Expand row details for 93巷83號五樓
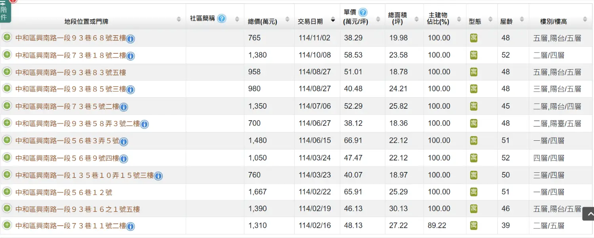Screen dimensions: 594x238 (x=7, y=72)
